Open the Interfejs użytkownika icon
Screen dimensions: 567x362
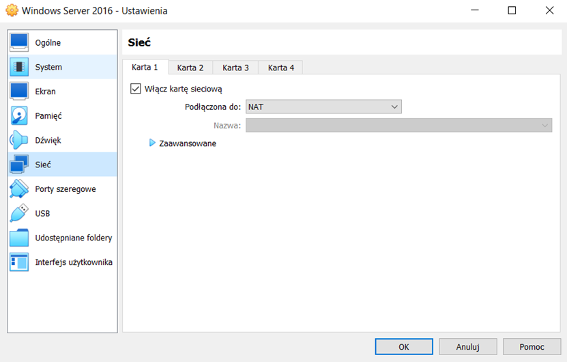tap(19, 262)
